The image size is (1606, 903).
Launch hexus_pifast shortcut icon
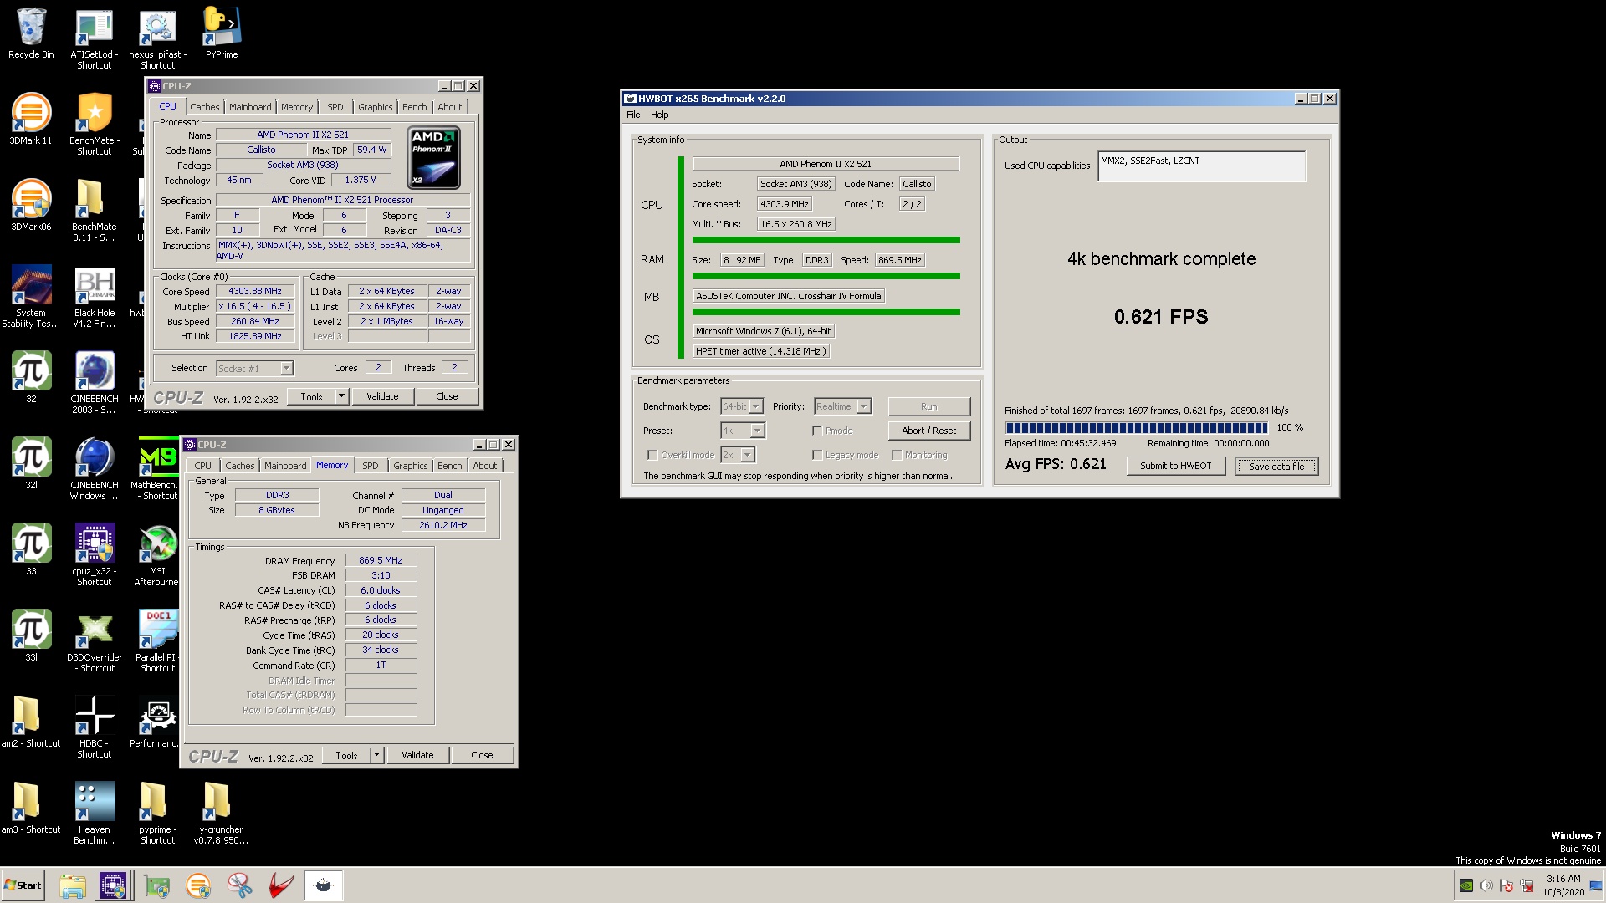[x=157, y=38]
